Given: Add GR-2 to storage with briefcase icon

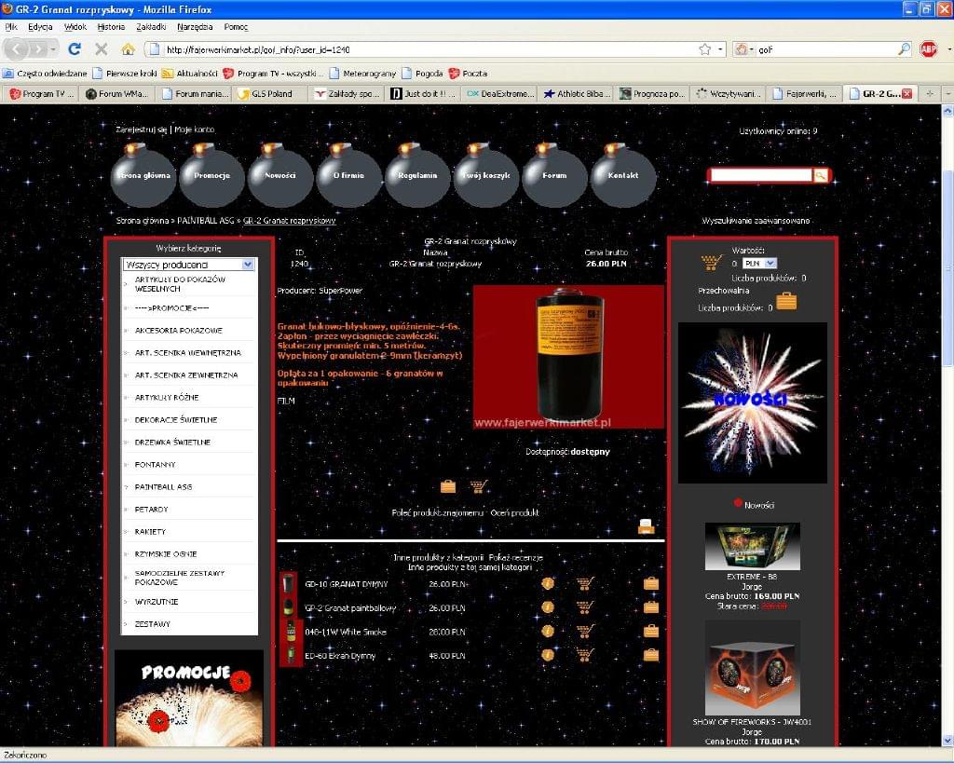Looking at the screenshot, I should (448, 486).
